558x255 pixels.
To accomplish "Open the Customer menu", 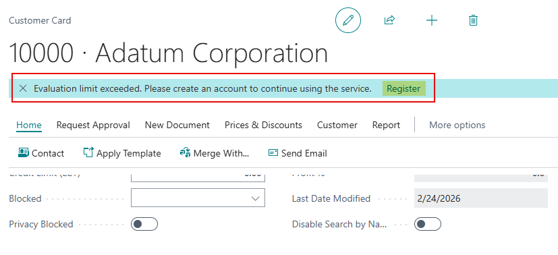I will click(x=337, y=125).
